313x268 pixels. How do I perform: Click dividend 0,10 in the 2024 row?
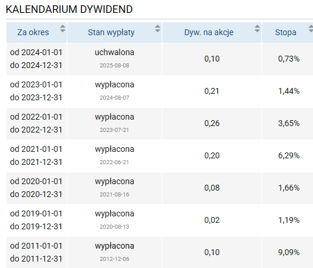212,59
